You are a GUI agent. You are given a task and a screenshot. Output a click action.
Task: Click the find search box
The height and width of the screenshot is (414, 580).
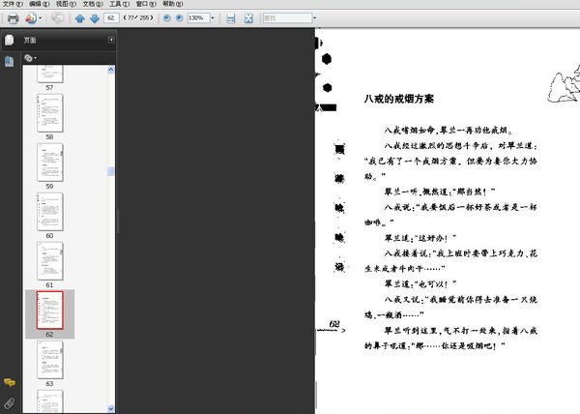click(287, 17)
